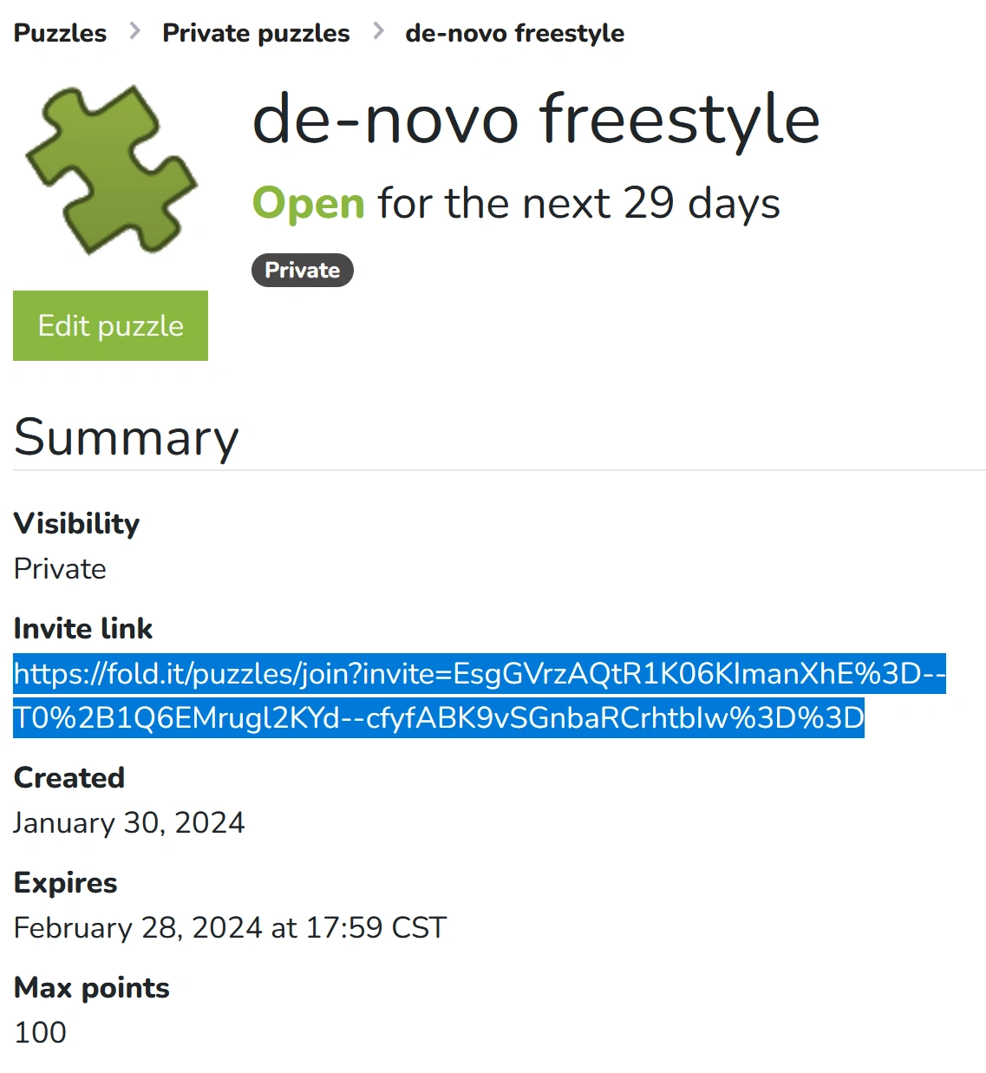Click the Visibility field label

coord(76,523)
